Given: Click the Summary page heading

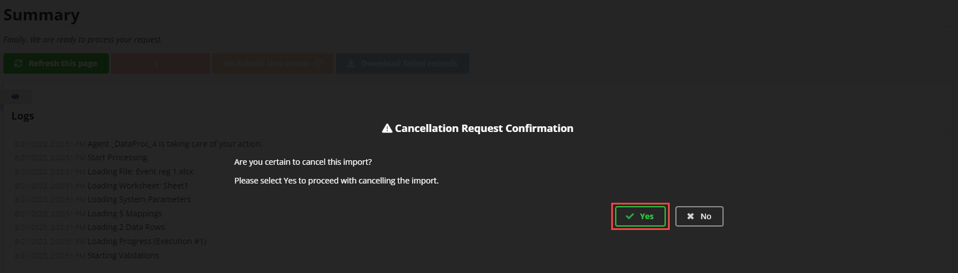Looking at the screenshot, I should click(x=41, y=15).
